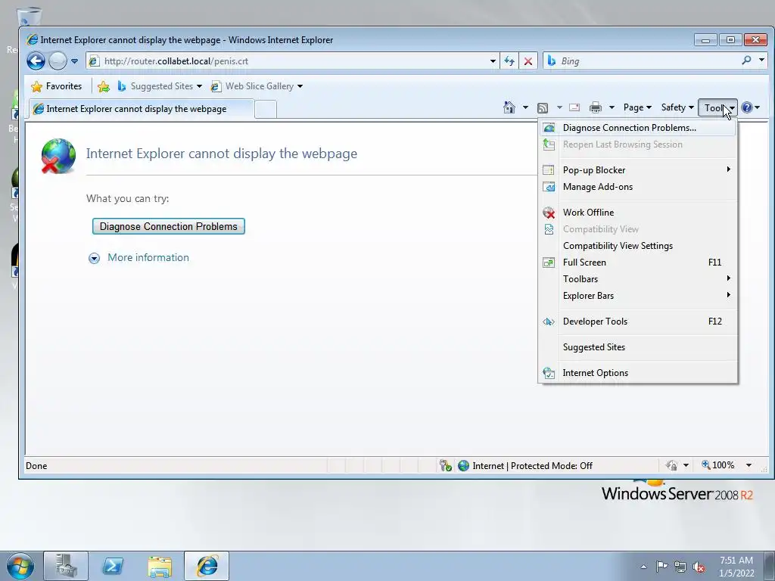Open Compatibility View Settings

(638, 246)
